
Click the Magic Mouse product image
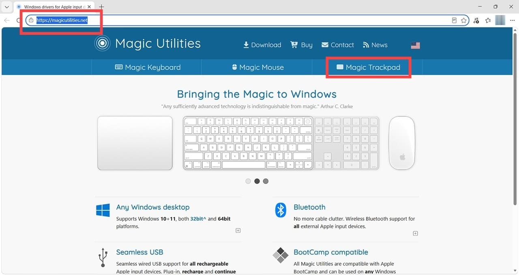pos(402,143)
